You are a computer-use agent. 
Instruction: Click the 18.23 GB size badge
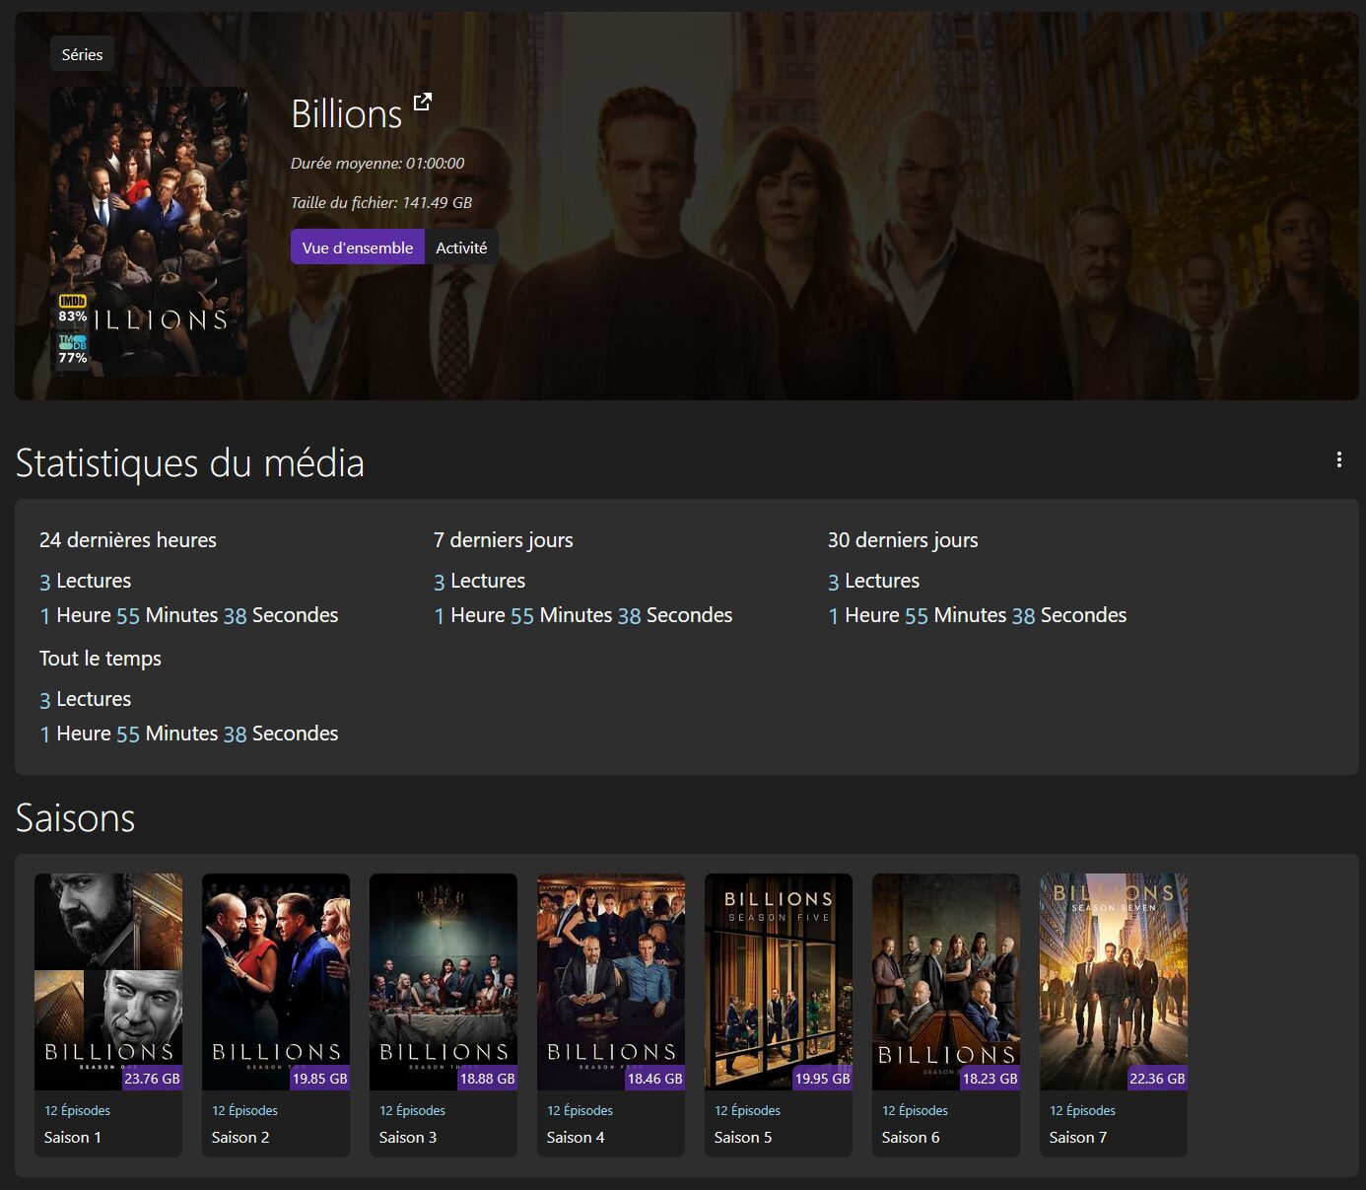pyautogui.click(x=990, y=1079)
